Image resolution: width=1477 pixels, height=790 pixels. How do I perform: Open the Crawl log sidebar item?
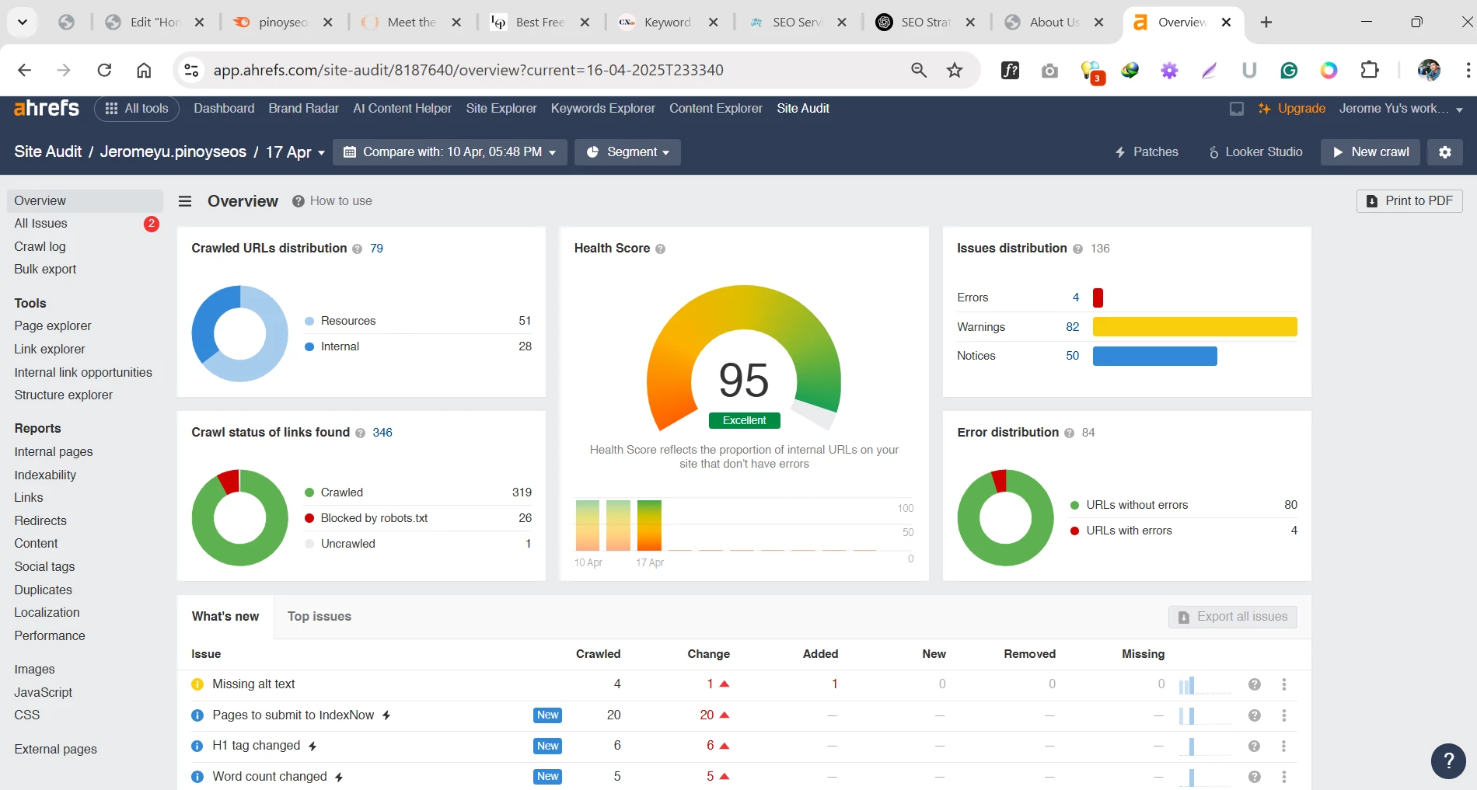tap(40, 247)
